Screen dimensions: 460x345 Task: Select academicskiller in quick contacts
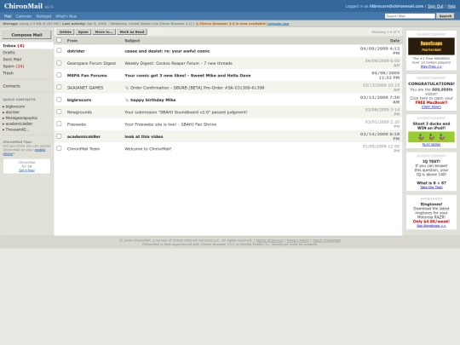click(19, 124)
